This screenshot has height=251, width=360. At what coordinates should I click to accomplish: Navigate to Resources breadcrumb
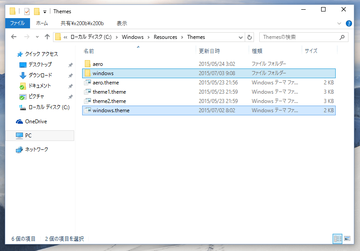coord(165,37)
